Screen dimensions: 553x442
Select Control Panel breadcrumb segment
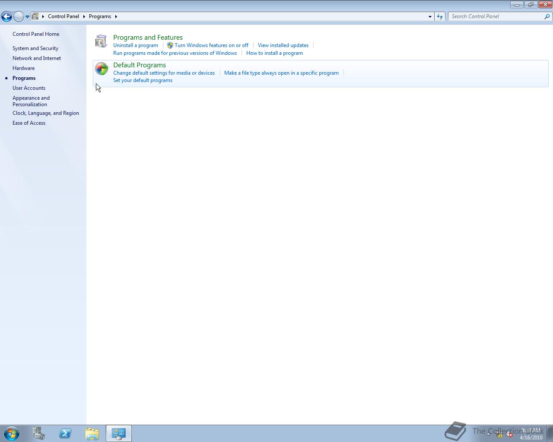pyautogui.click(x=64, y=16)
